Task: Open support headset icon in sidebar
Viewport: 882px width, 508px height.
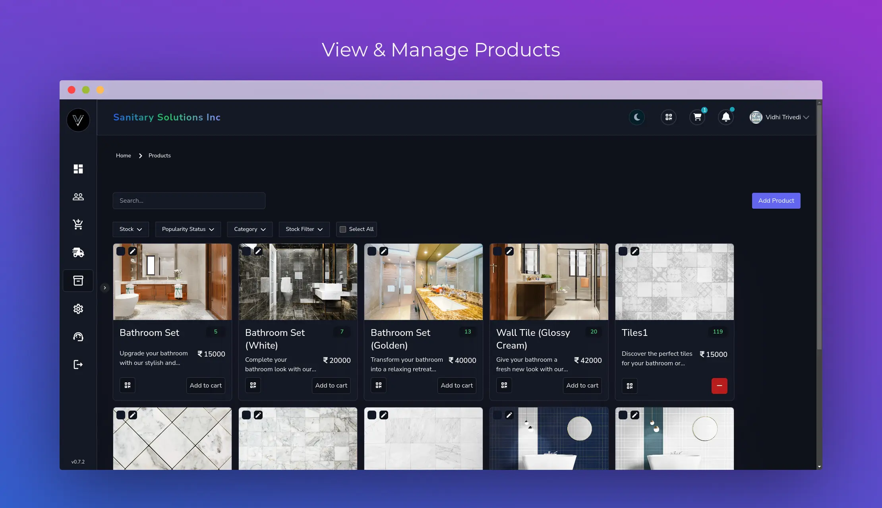Action: click(78, 337)
